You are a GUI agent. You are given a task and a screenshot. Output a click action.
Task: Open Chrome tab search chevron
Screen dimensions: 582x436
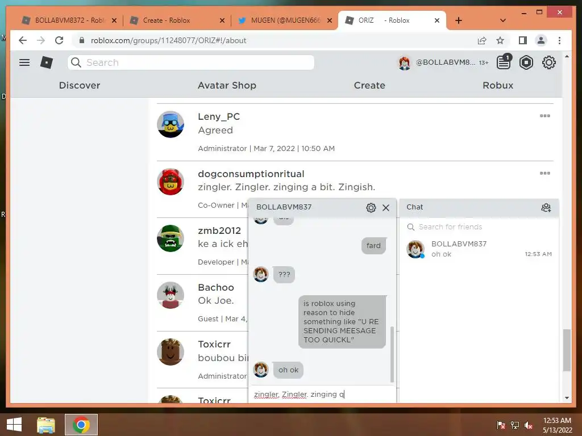tap(502, 20)
